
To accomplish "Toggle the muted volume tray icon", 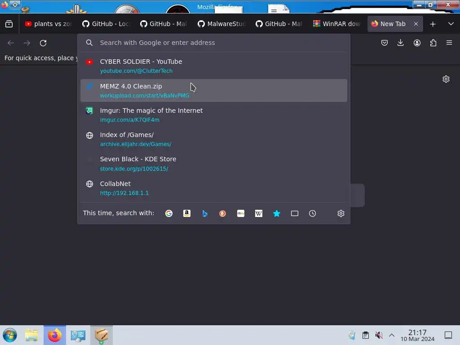I will [x=379, y=335].
